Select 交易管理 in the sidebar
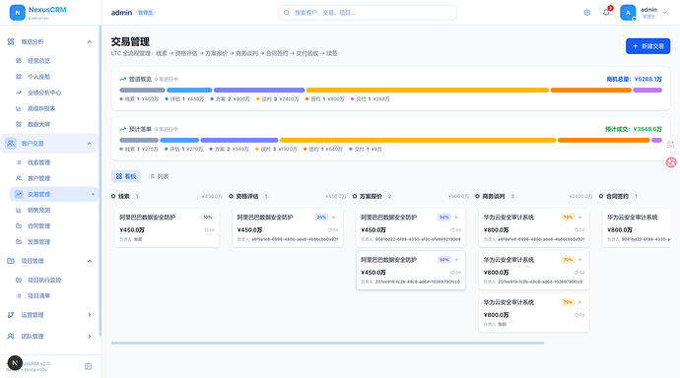Image resolution: width=680 pixels, height=378 pixels. (x=54, y=194)
